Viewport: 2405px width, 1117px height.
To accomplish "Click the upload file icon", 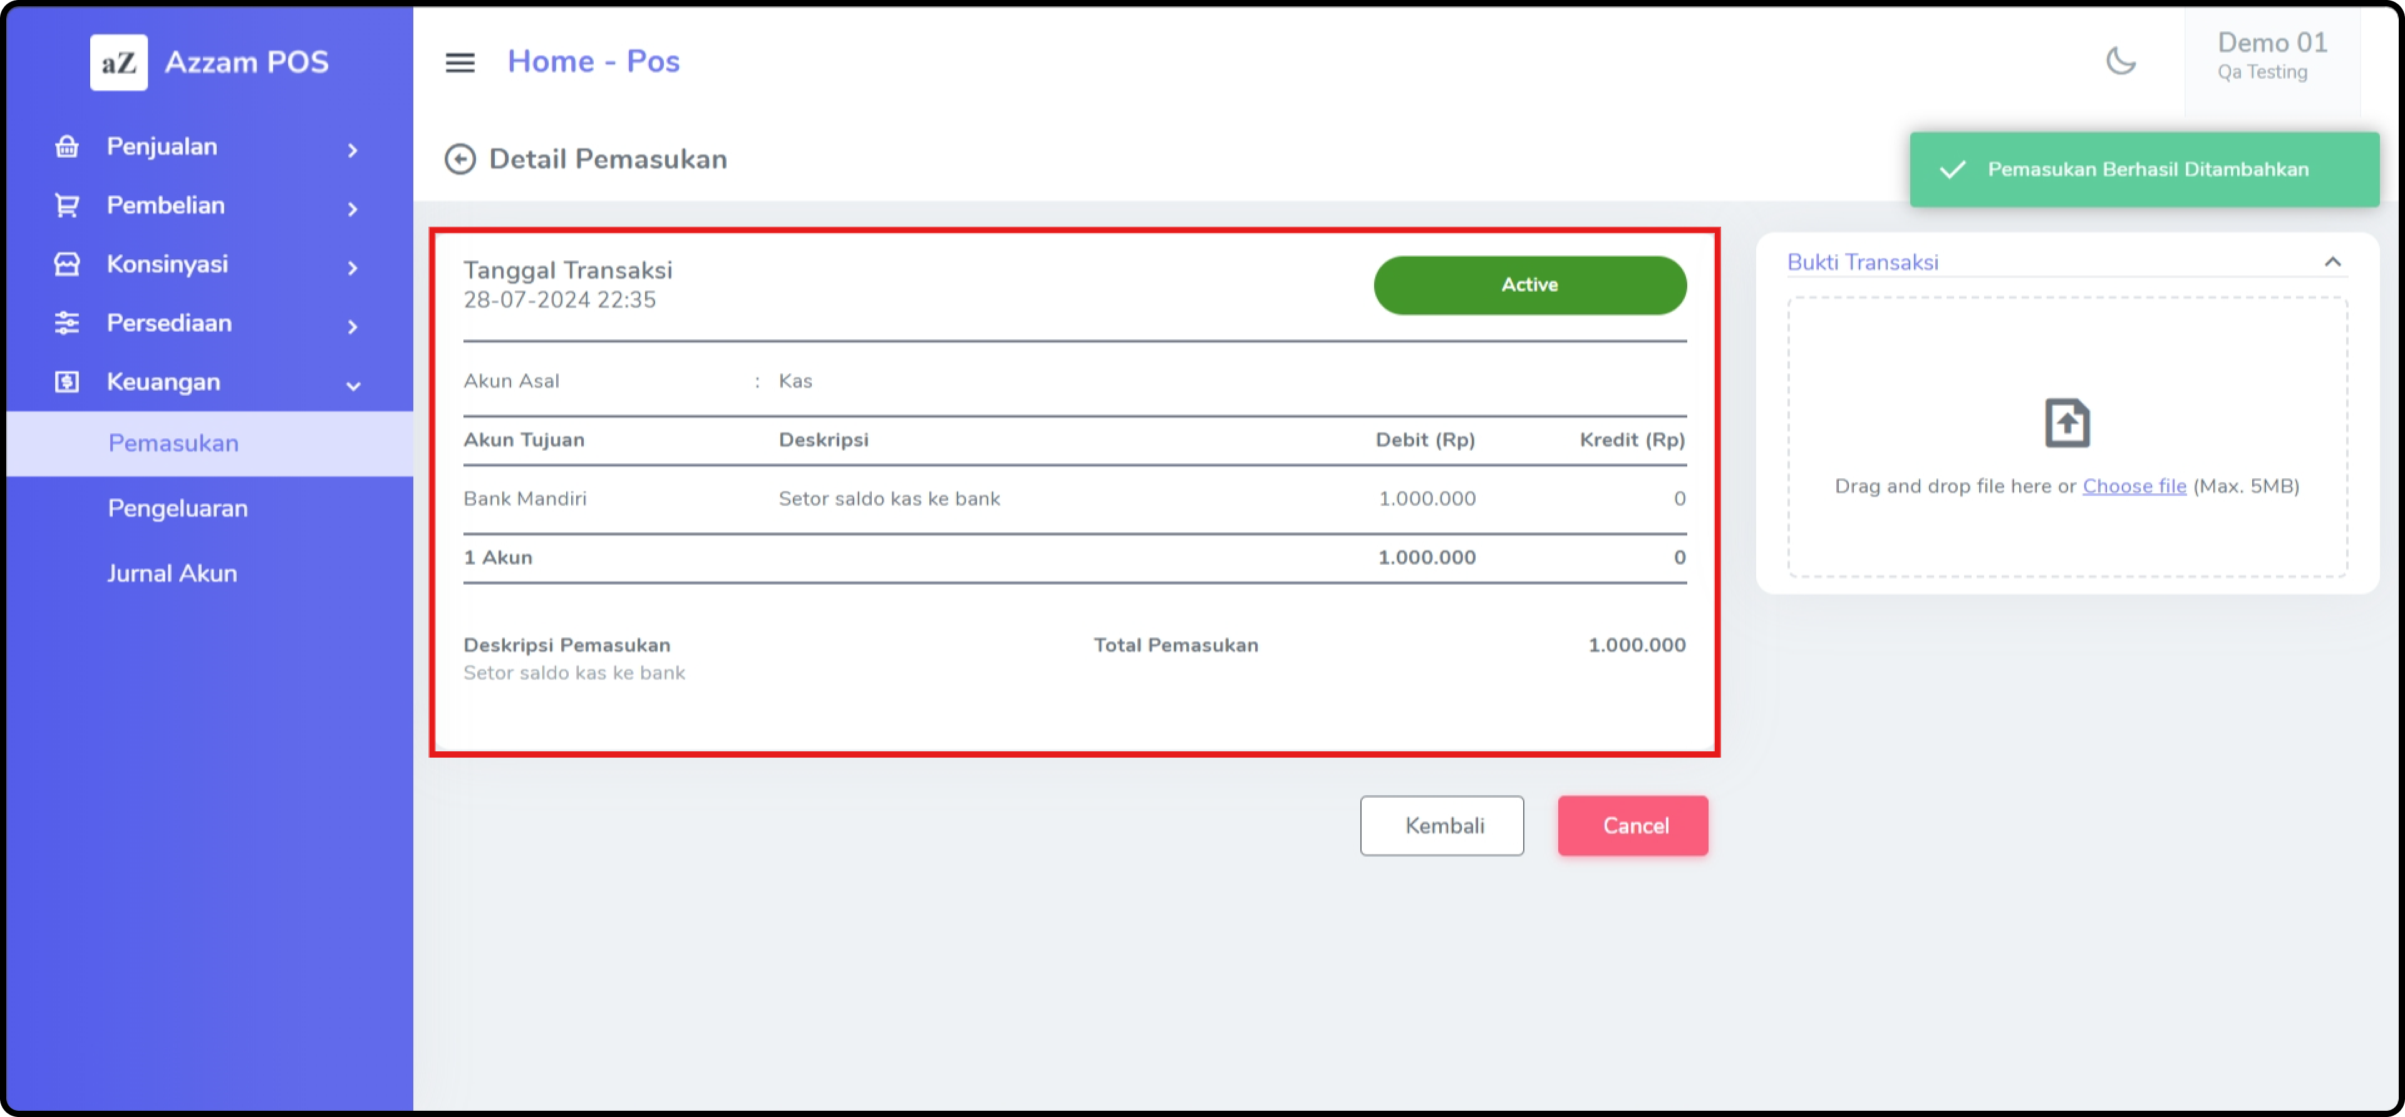I will click(x=2066, y=424).
